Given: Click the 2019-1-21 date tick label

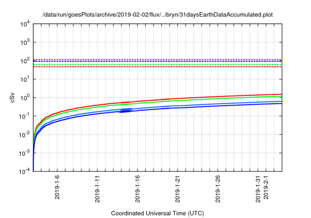Looking at the screenshot, I should click(x=177, y=189).
